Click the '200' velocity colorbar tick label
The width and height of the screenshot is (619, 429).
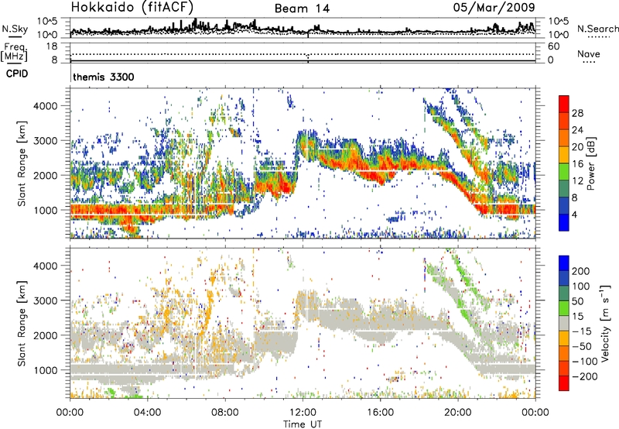[581, 271]
